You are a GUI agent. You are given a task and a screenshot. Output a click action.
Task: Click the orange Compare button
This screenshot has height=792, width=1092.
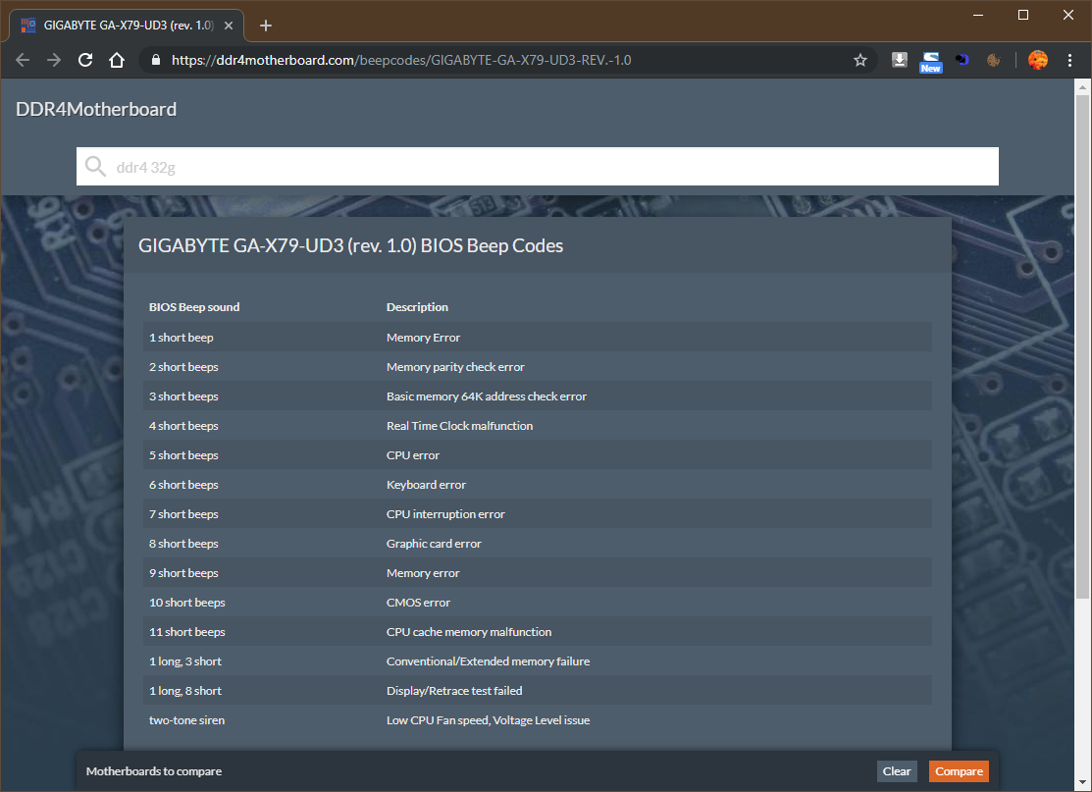(959, 771)
